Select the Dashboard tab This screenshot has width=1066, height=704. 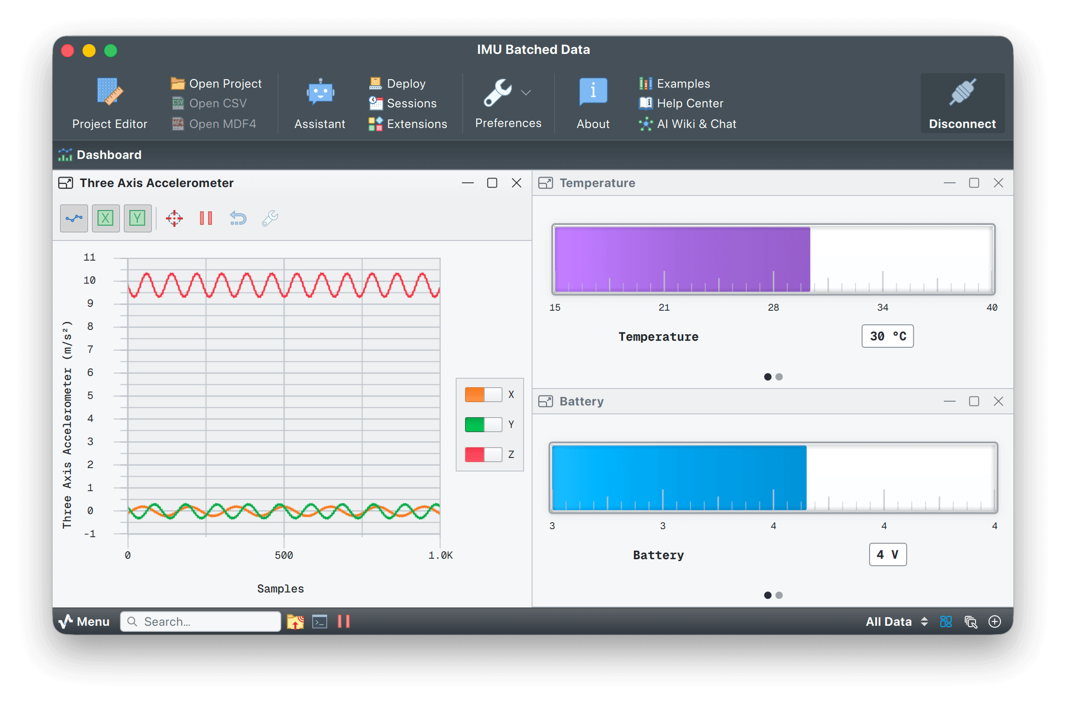pyautogui.click(x=100, y=155)
